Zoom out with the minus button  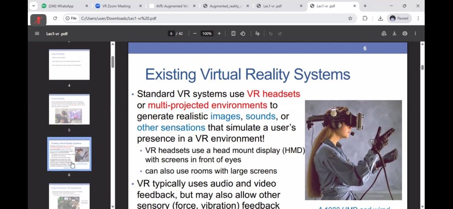(195, 33)
